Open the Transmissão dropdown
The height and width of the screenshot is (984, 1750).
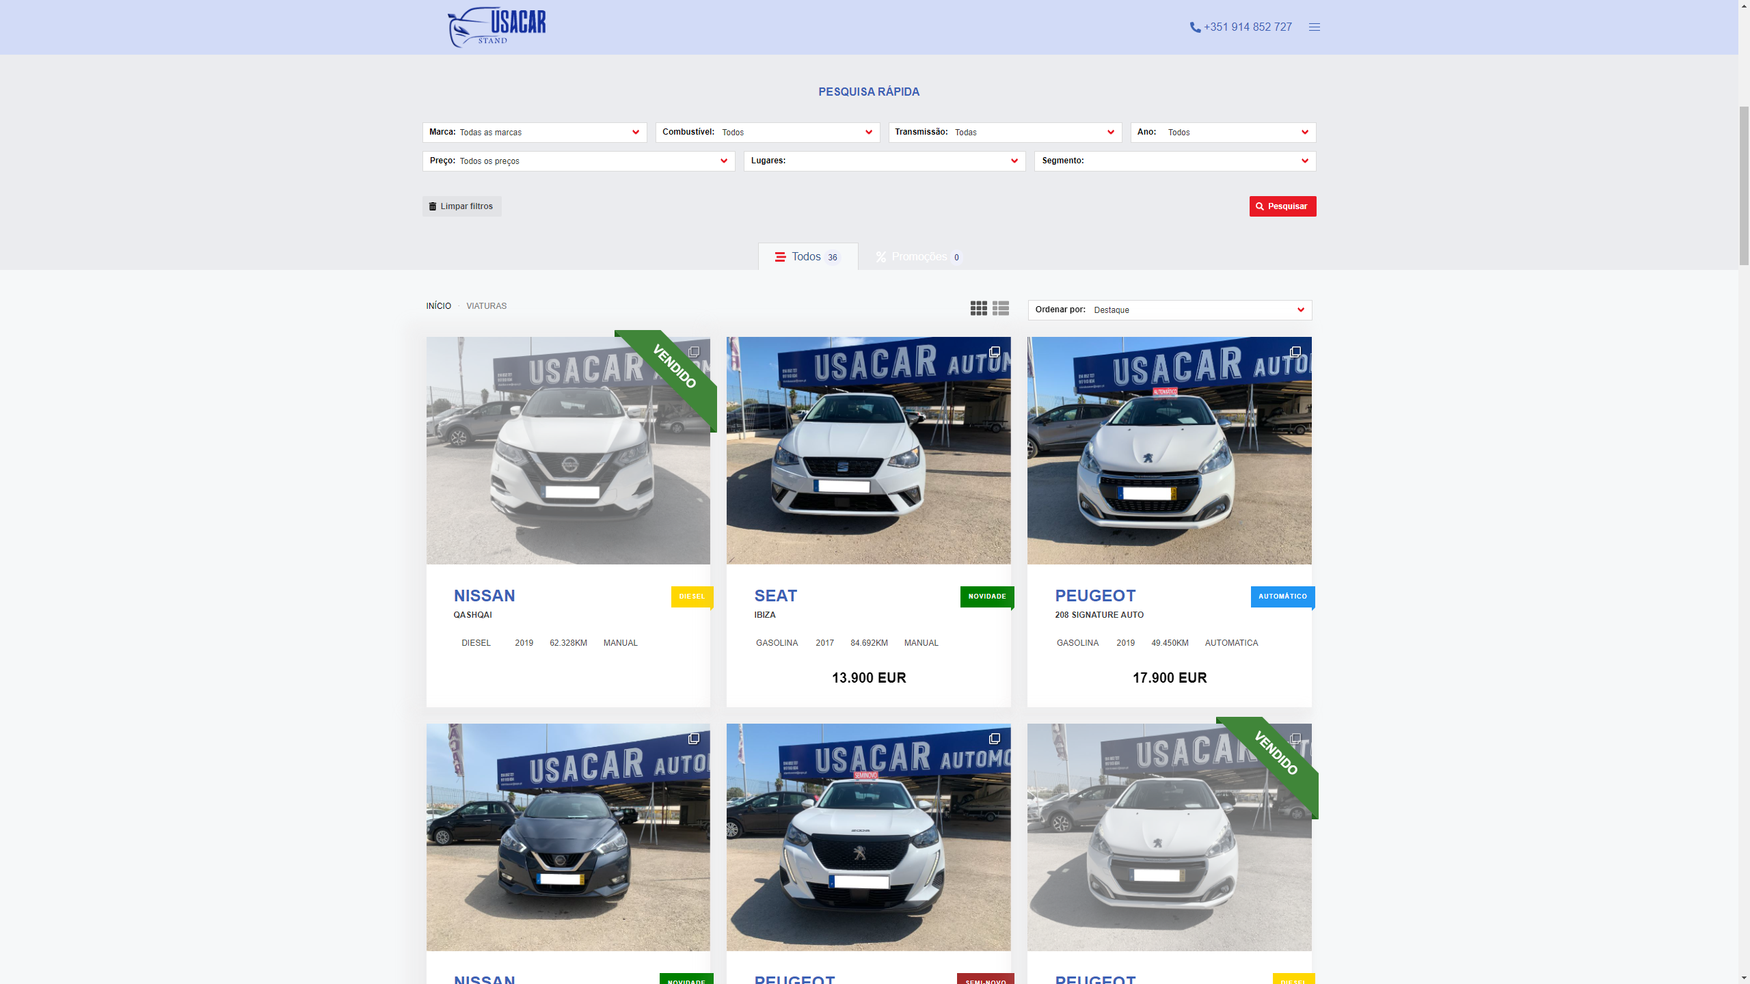pyautogui.click(x=1005, y=132)
